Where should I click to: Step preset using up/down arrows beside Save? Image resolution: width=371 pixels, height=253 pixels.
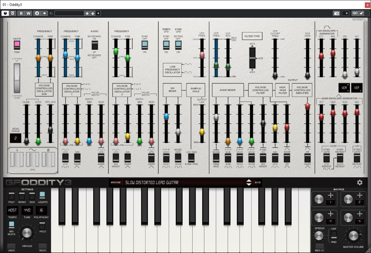(x=249, y=182)
